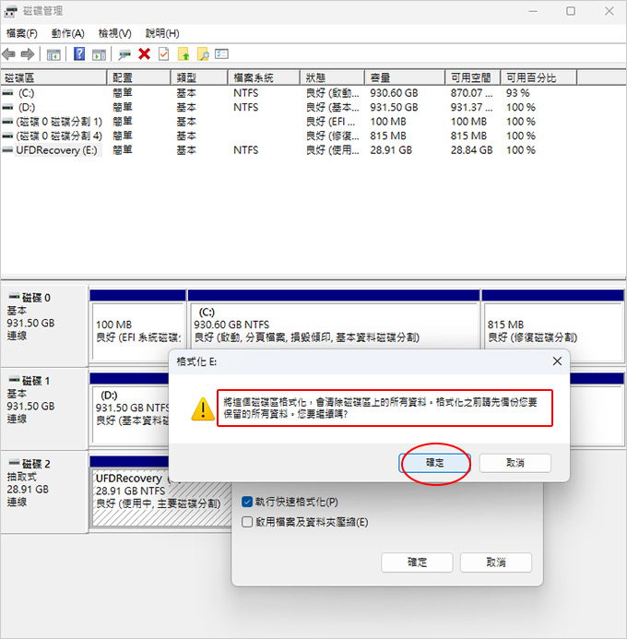Image resolution: width=627 pixels, height=639 pixels.
Task: Sort by the 配置 column header
Action: point(138,77)
